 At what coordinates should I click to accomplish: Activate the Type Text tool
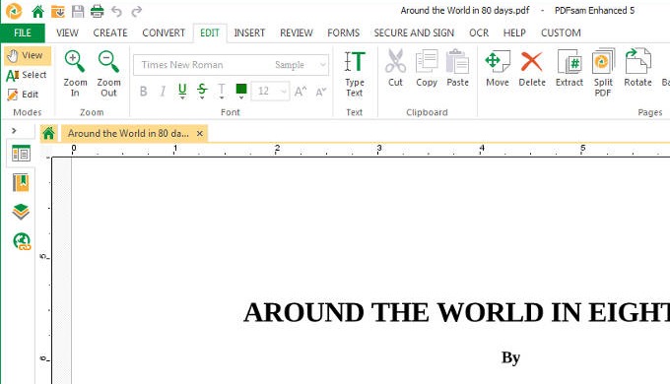(355, 74)
